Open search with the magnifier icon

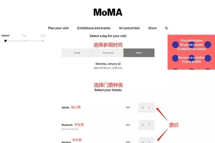(x=166, y=28)
